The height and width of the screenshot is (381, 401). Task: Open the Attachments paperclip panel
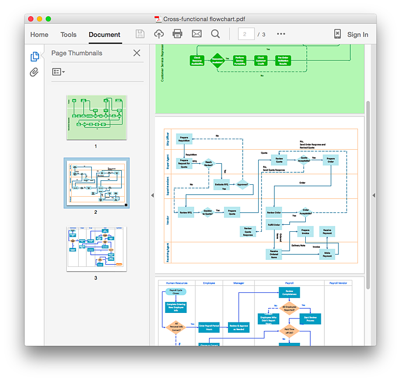pos(34,72)
